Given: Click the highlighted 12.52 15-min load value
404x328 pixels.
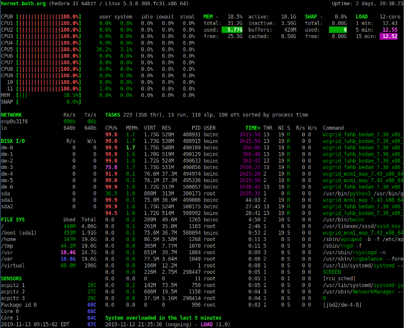Looking at the screenshot, I should pos(389,36).
